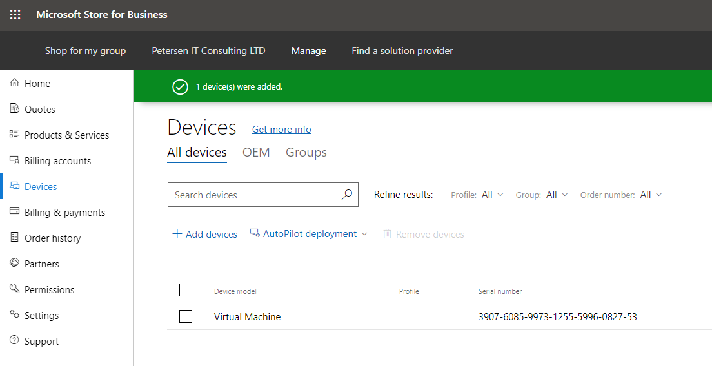This screenshot has width=712, height=366.
Task: Open Billing accounts in sidebar
Action: point(57,161)
